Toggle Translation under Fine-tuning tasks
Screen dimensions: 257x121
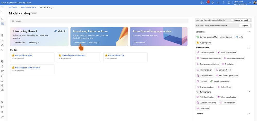pyautogui.click(x=203, y=108)
